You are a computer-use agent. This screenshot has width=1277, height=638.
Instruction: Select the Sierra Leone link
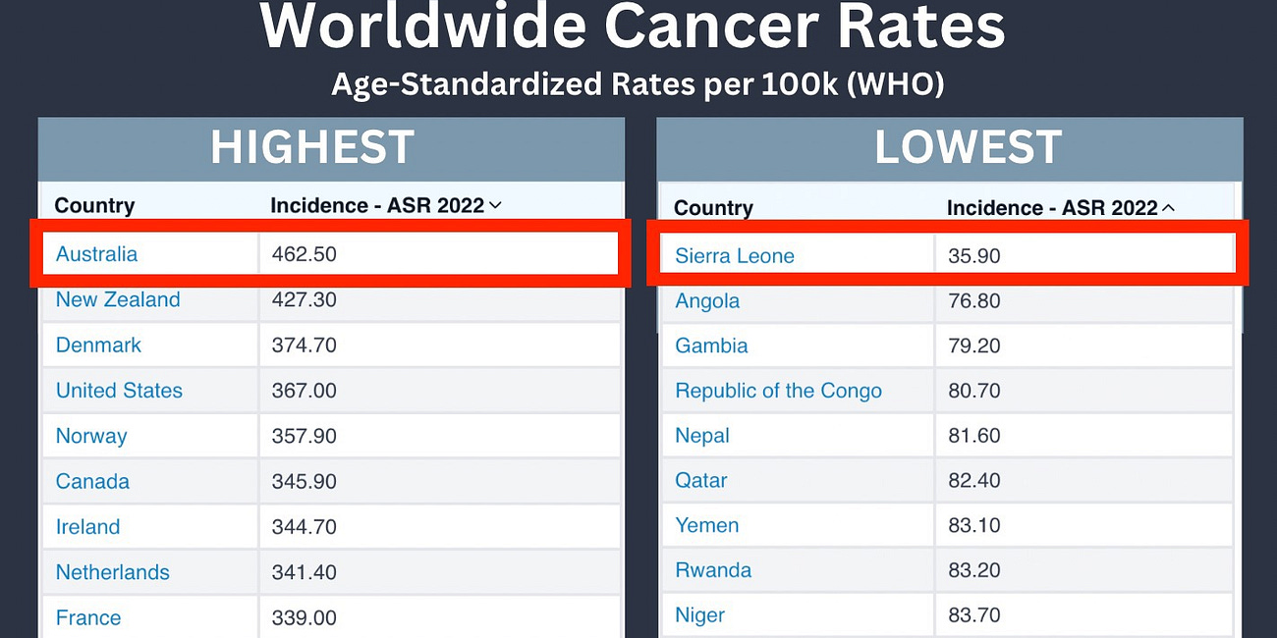point(734,255)
